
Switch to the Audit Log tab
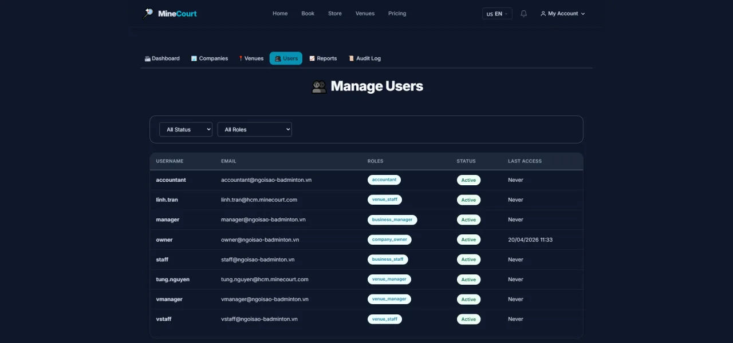[364, 58]
